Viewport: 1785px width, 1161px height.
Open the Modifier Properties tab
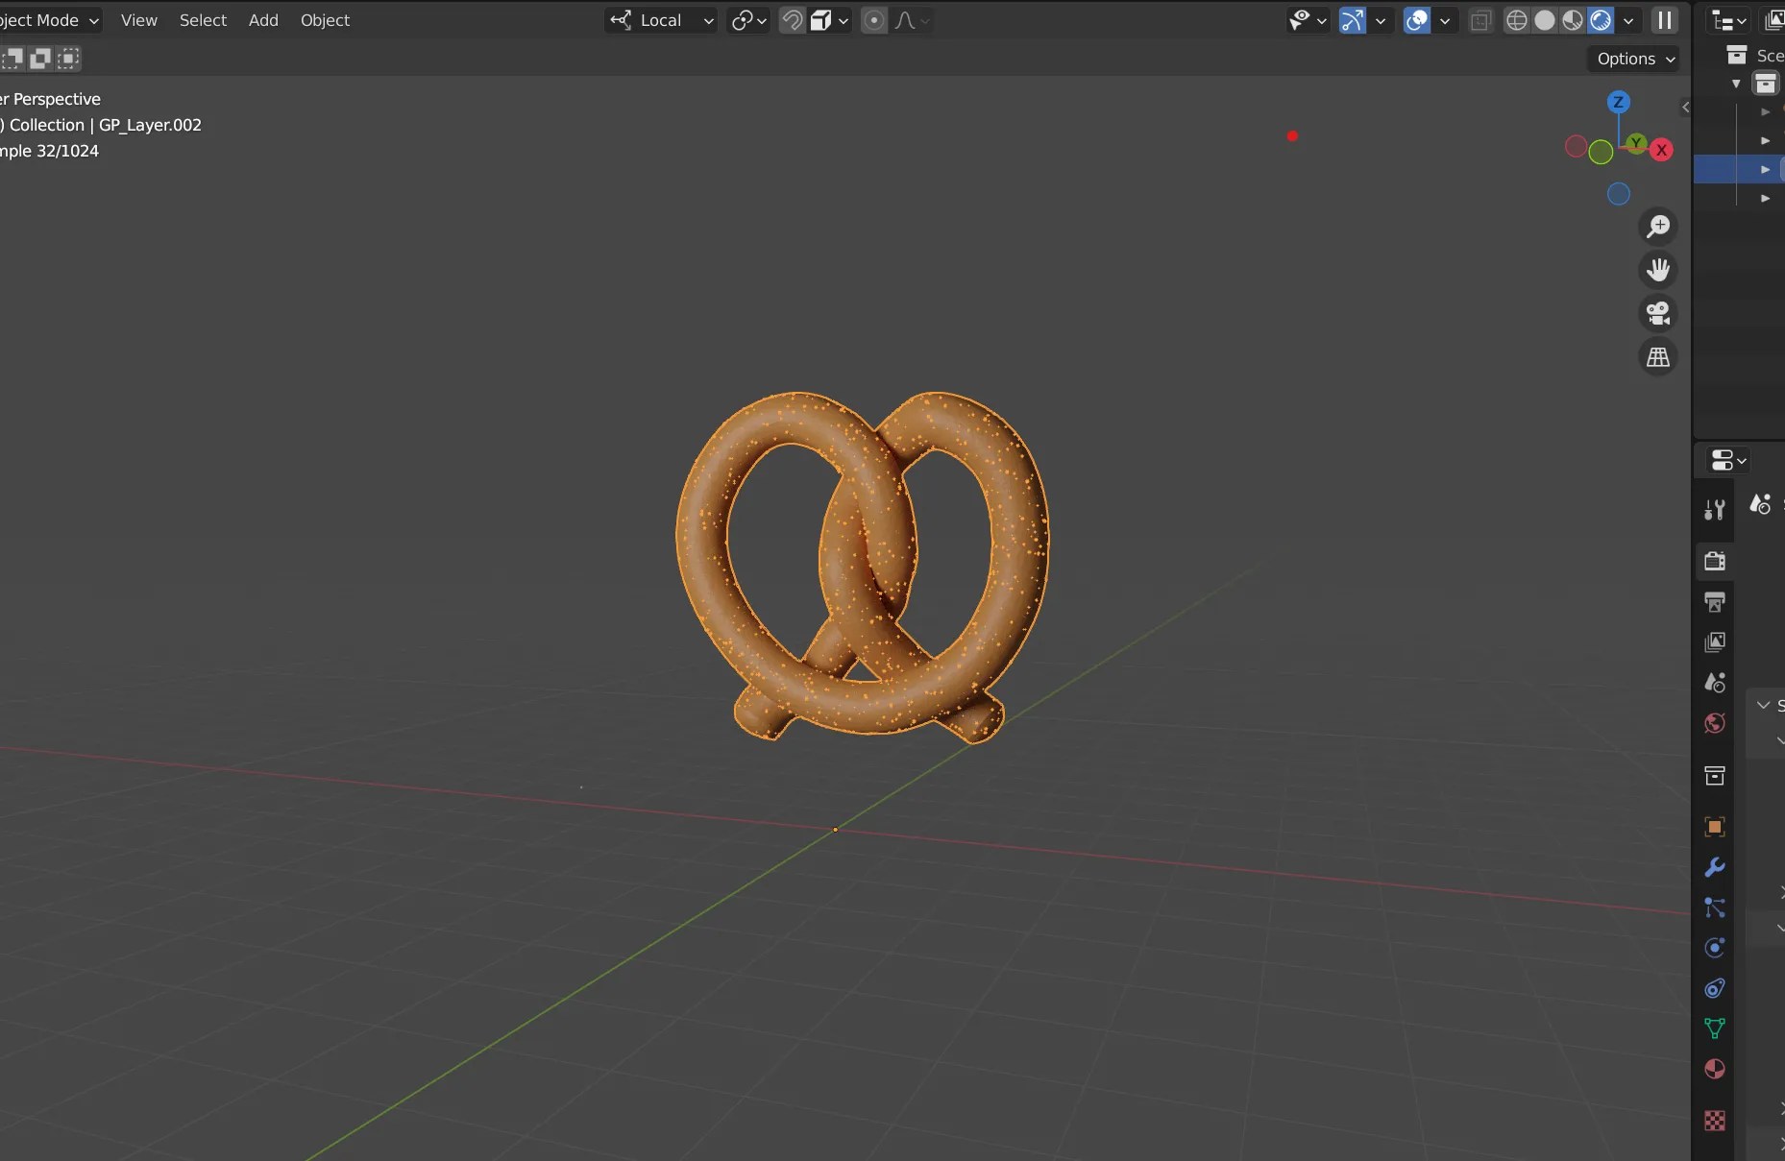tap(1716, 867)
